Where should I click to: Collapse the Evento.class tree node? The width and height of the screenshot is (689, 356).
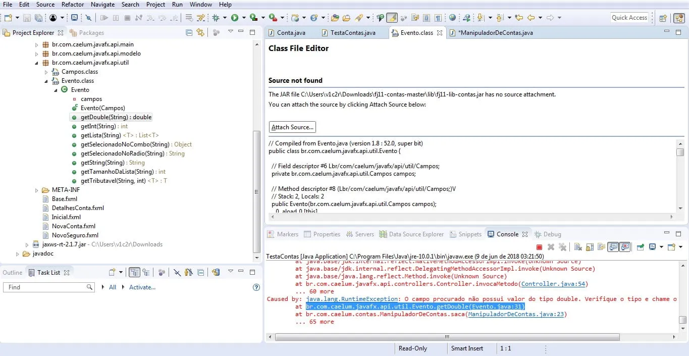46,81
